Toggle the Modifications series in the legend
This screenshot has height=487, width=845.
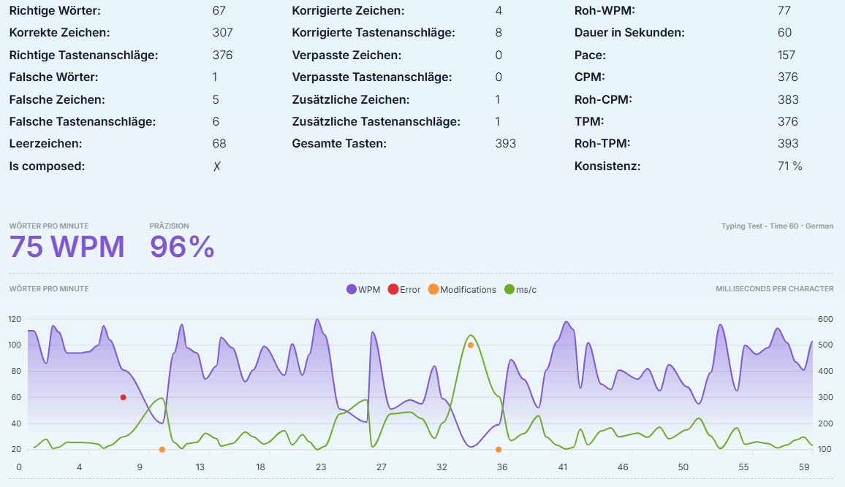click(x=463, y=290)
